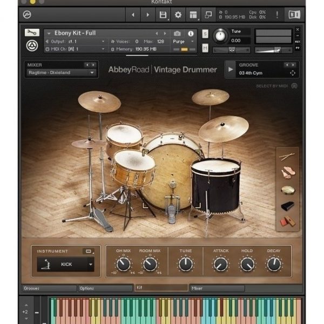
Task: Open the workspace layout panel icon
Action: [x=193, y=15]
